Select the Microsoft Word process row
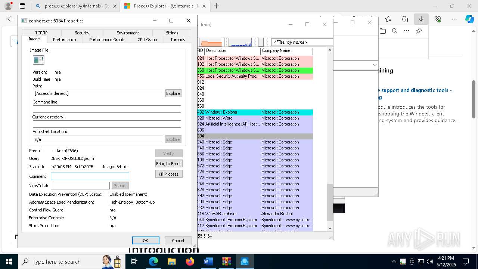 (x=255, y=118)
